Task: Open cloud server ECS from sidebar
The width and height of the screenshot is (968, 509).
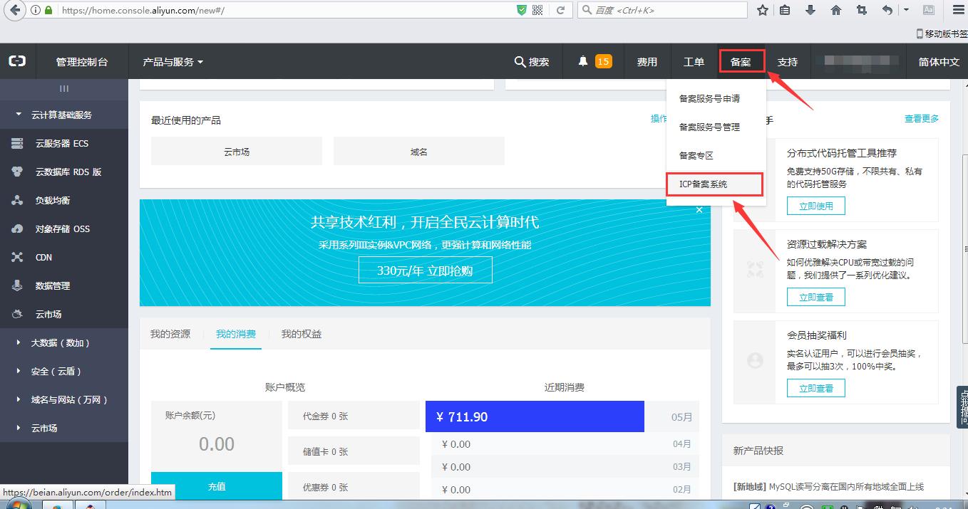Action: pos(61,143)
